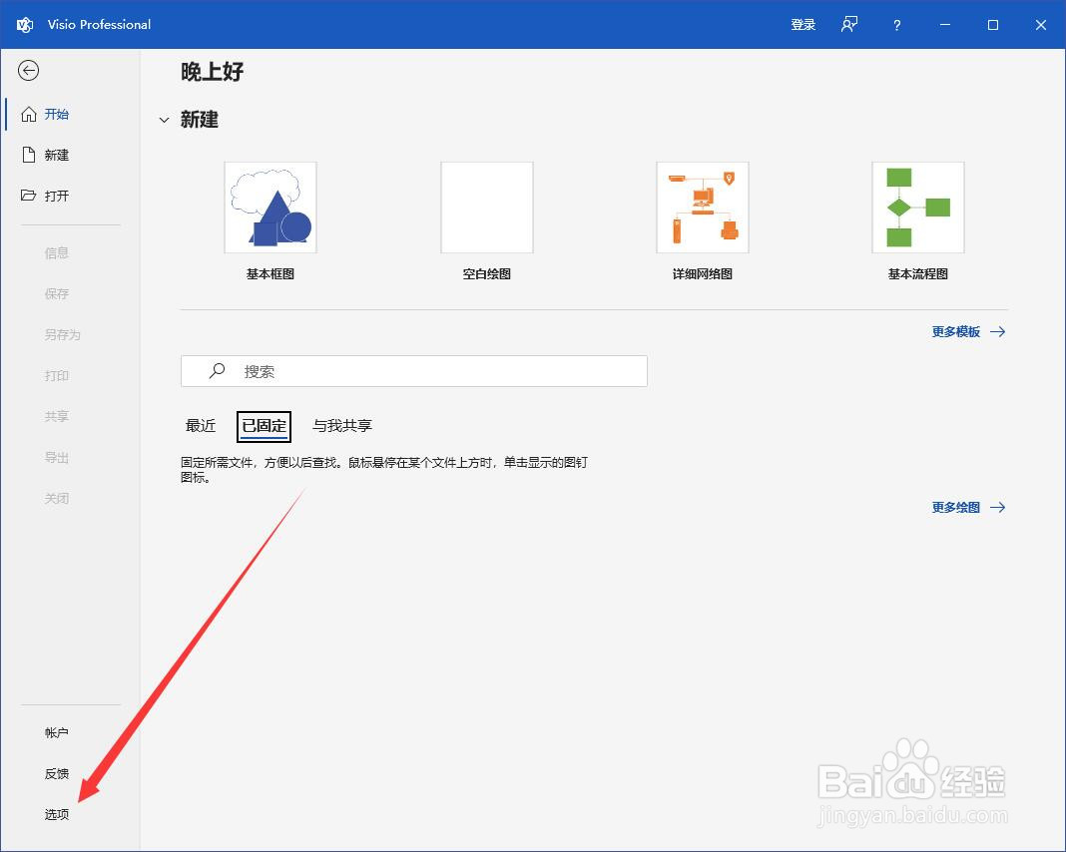
Task: Click the 共享 sidebar entry
Action: (57, 416)
